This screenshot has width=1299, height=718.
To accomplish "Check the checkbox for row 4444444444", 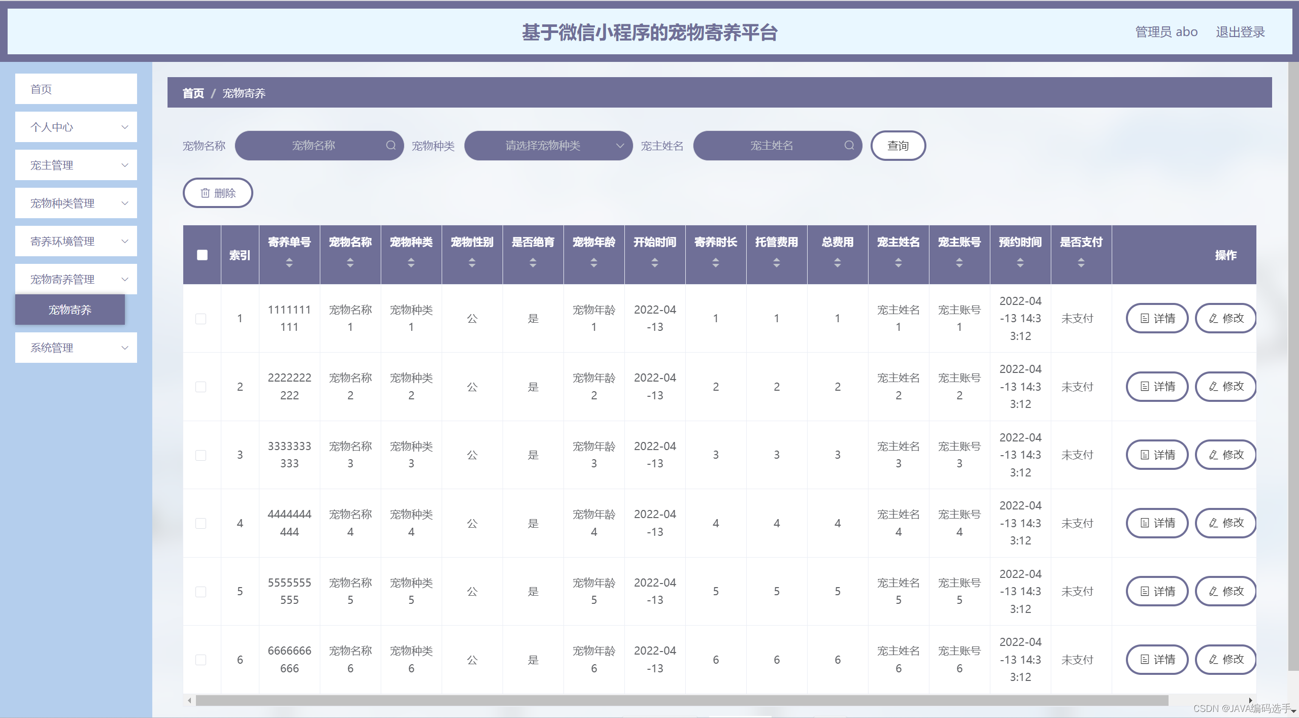I will 201,523.
